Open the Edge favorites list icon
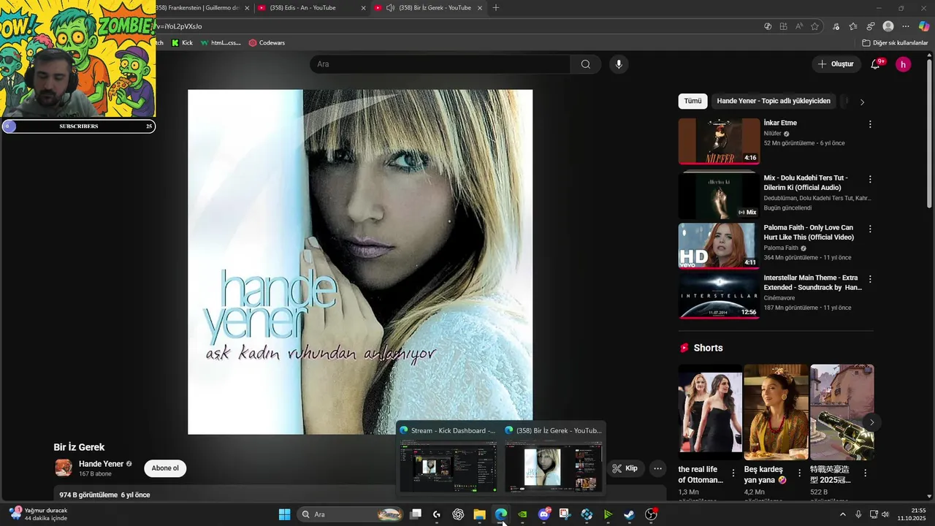 [853, 26]
